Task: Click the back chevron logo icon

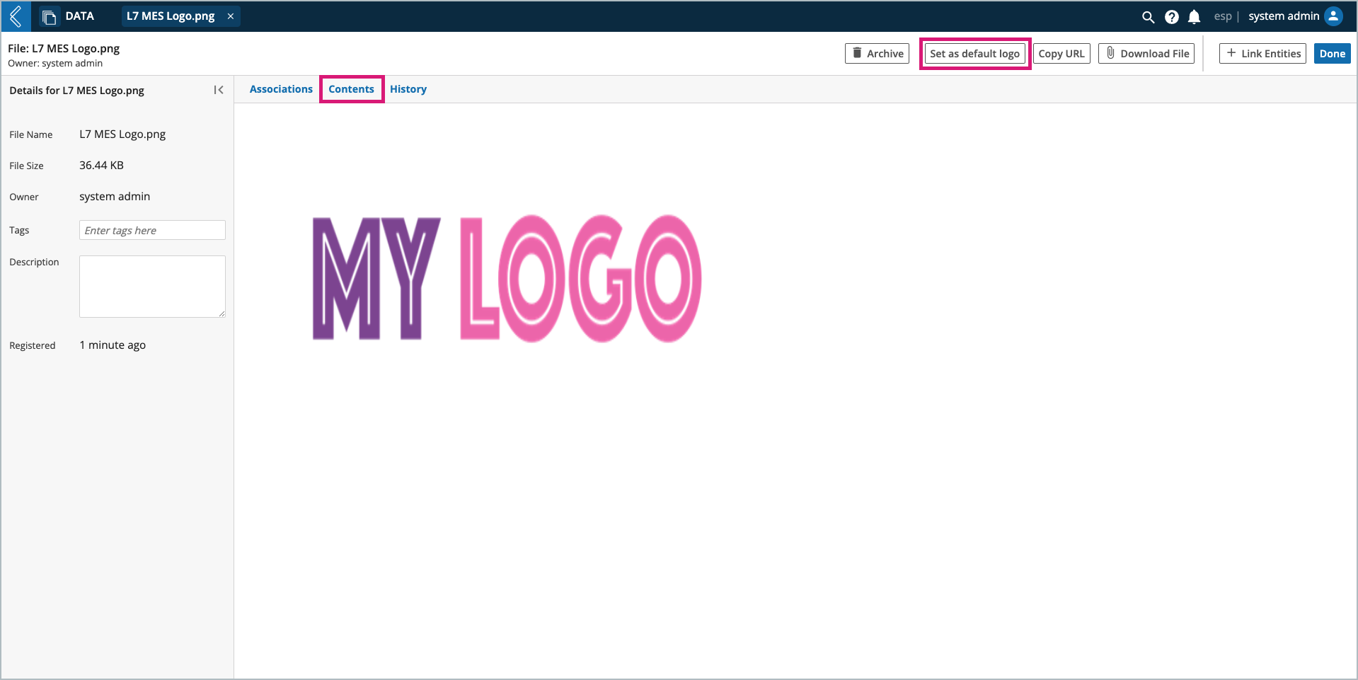Action: pyautogui.click(x=16, y=16)
